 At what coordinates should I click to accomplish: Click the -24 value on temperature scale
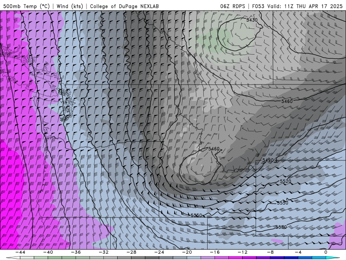[x=159, y=252]
